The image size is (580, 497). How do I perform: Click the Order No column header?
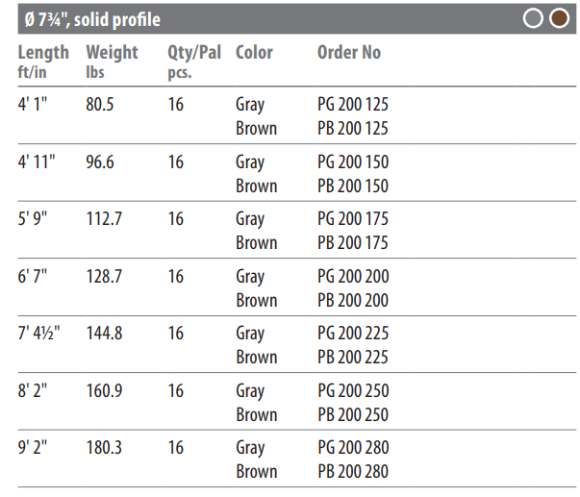coord(349,52)
